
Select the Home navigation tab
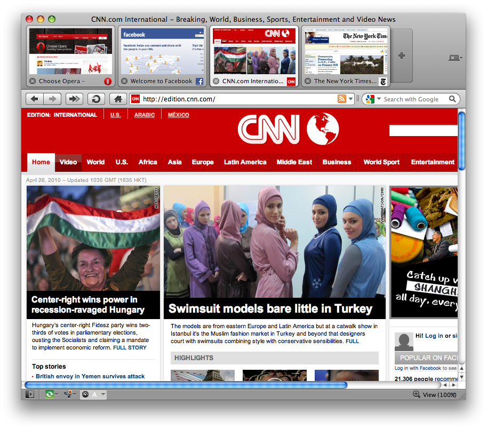click(x=41, y=162)
